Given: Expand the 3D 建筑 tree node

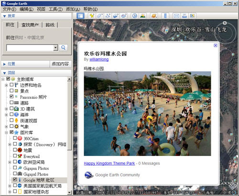Looking at the screenshot, I should click(x=6, y=109).
